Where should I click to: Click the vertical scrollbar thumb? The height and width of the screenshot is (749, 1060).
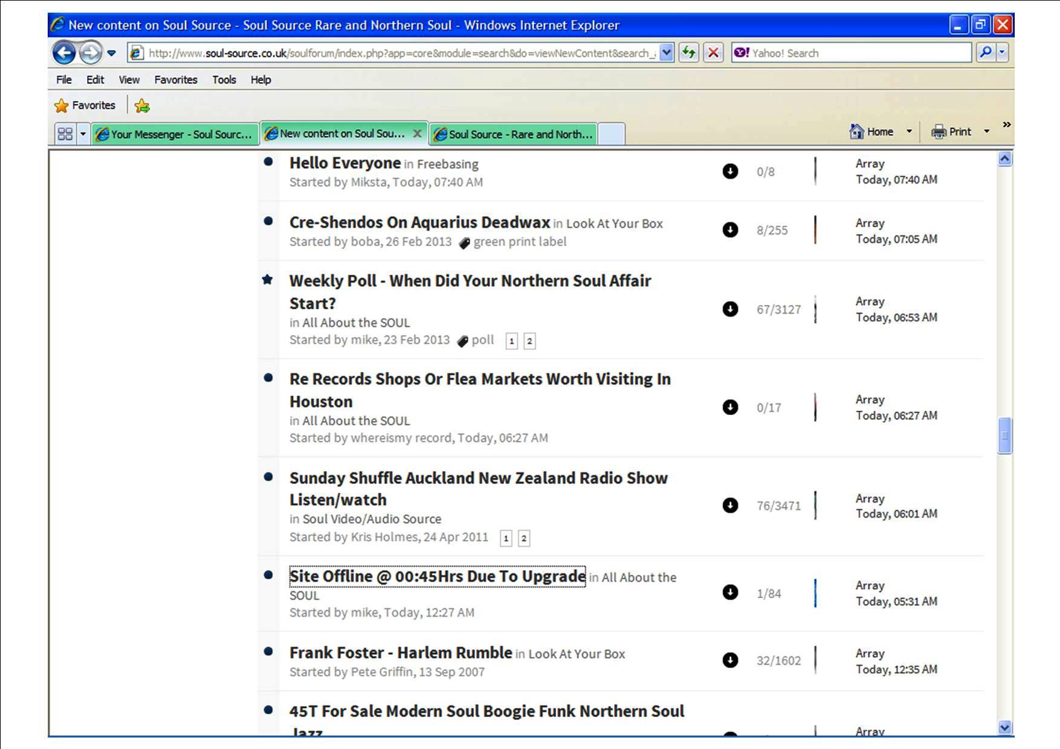coord(1004,435)
